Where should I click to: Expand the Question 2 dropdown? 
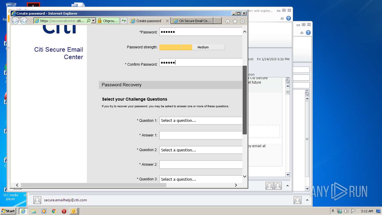click(201, 150)
